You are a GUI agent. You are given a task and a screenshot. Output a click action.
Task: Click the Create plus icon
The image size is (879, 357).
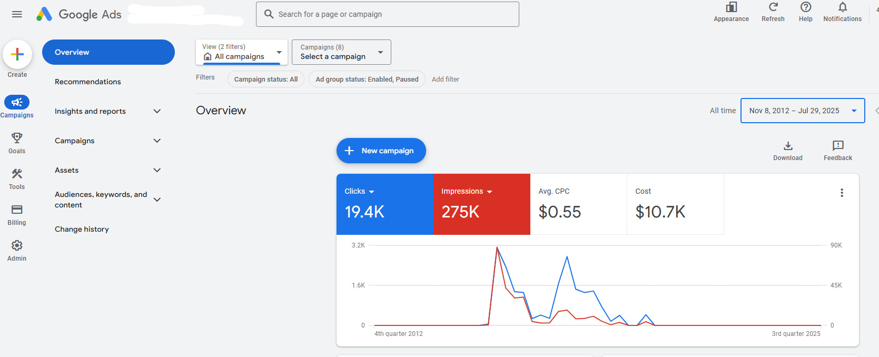pos(17,54)
